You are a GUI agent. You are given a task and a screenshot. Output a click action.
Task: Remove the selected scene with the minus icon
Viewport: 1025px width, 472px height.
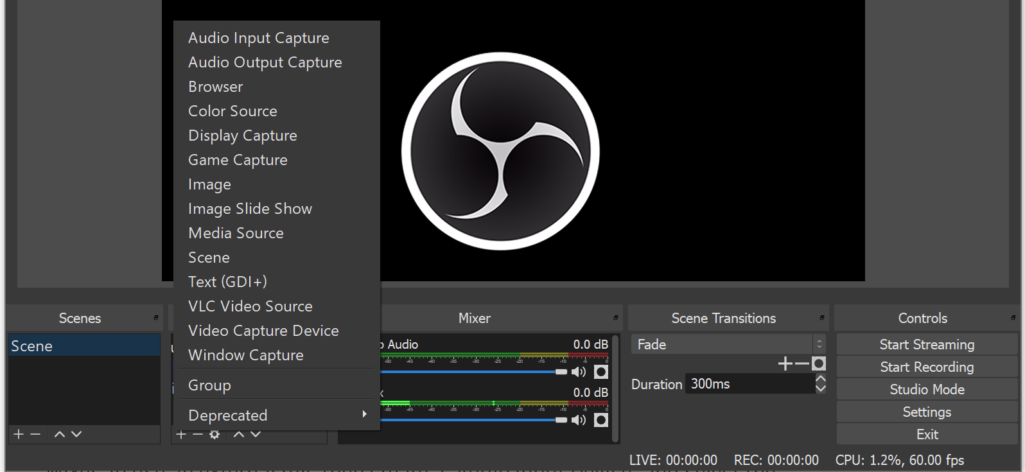(x=35, y=434)
